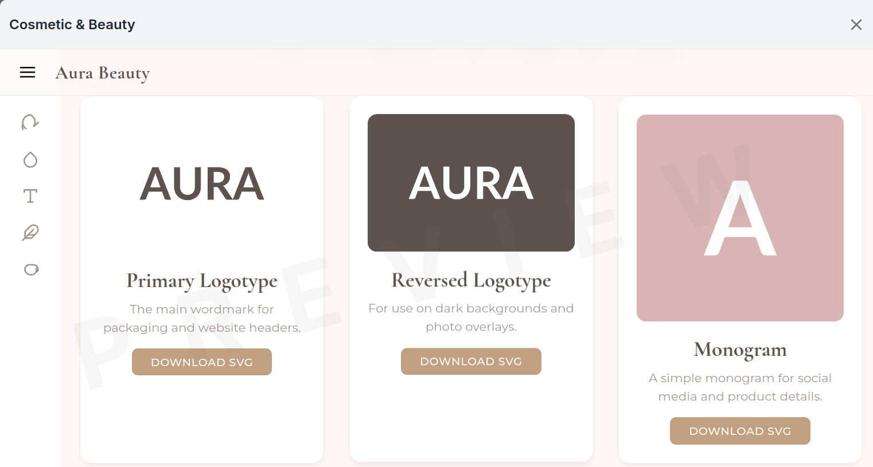Select the Primary Logotype heading

202,281
